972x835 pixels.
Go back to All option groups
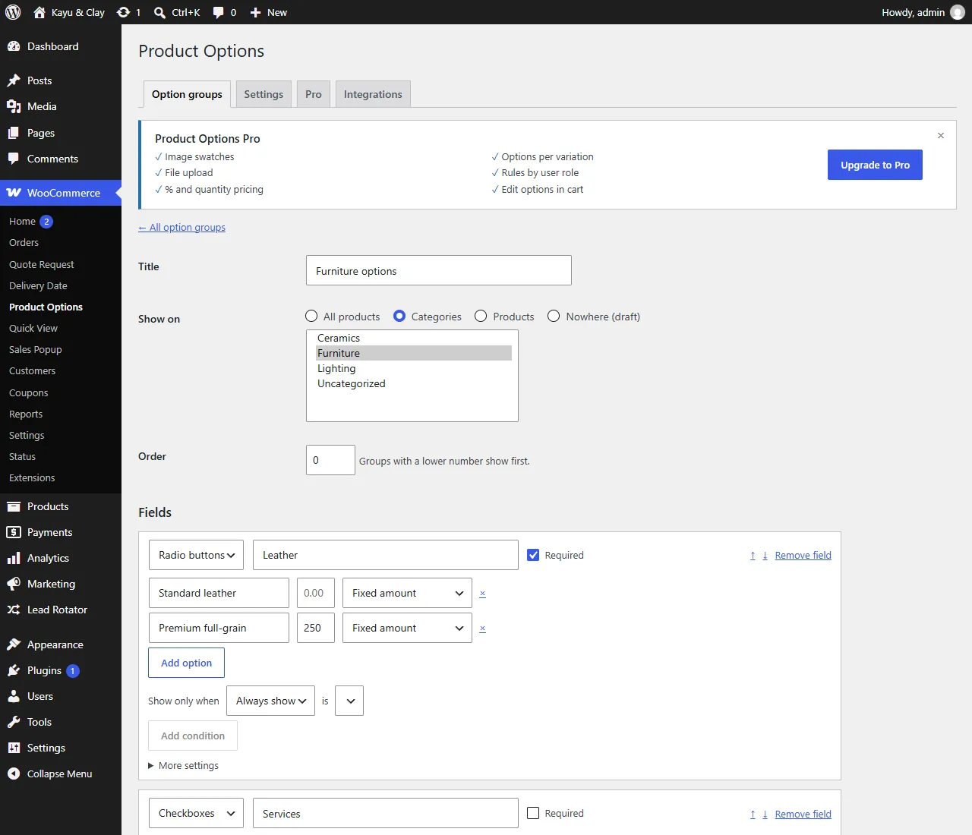[181, 227]
